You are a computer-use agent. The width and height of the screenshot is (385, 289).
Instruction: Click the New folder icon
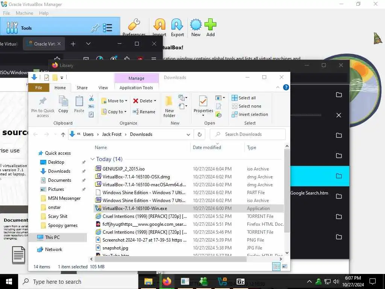tap(169, 101)
